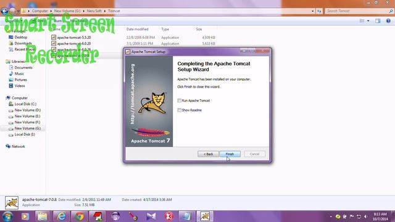
Task: Open the Videos library
Action: click(x=20, y=86)
